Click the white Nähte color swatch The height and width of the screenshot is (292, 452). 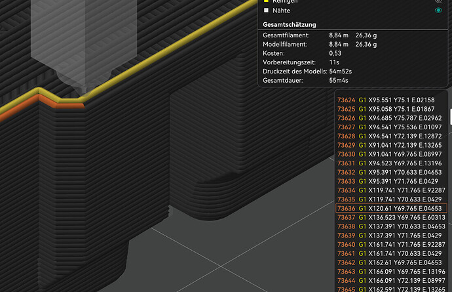tap(265, 10)
